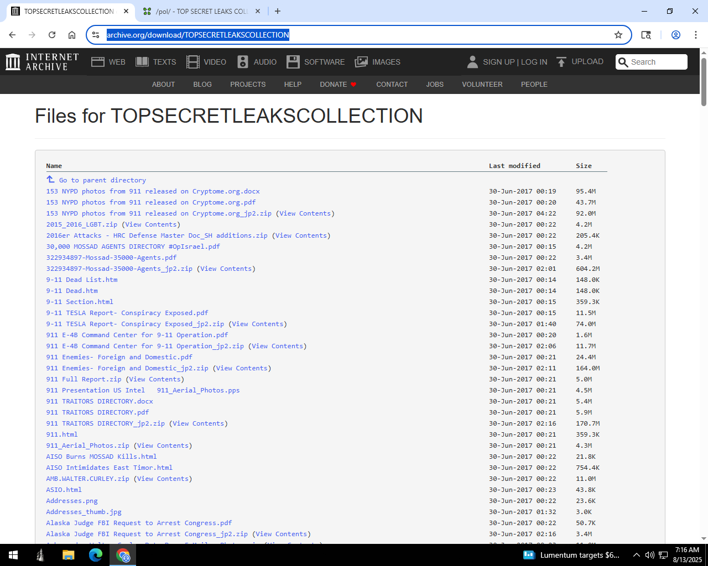Go back with browser back arrow
Viewport: 708px width, 566px height.
click(12, 35)
